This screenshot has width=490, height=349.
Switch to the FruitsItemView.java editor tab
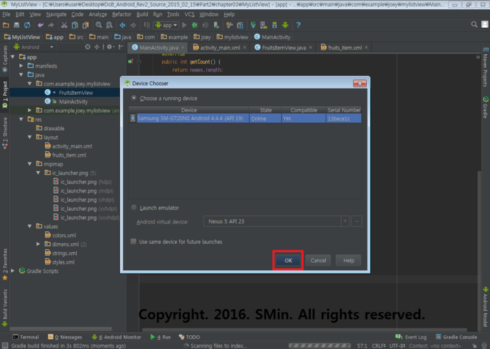(x=283, y=48)
